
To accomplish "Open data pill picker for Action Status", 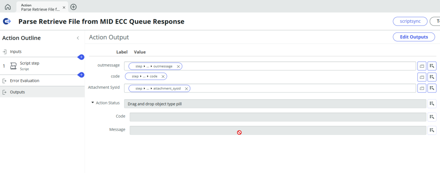I will click(x=432, y=103).
